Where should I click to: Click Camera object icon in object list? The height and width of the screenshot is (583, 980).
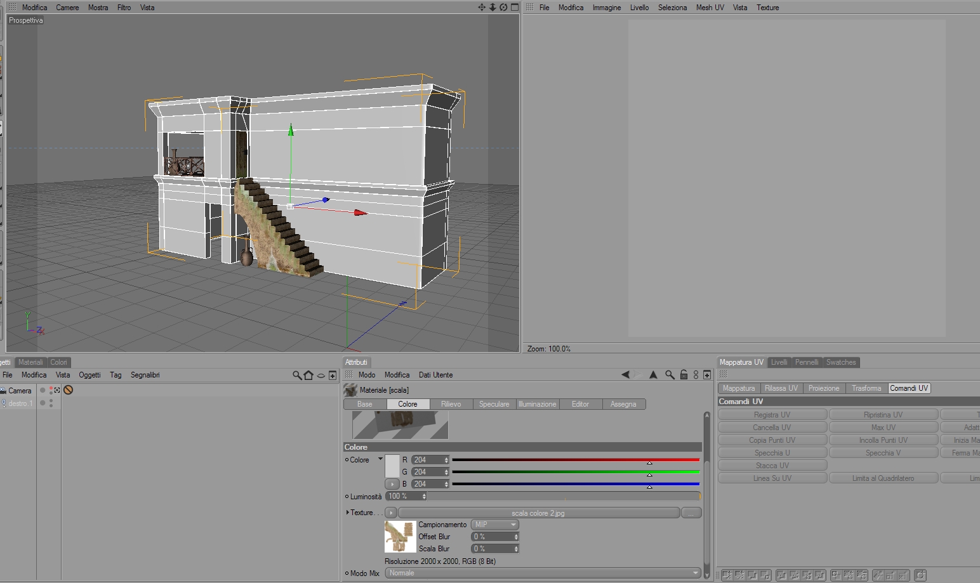[x=3, y=390]
